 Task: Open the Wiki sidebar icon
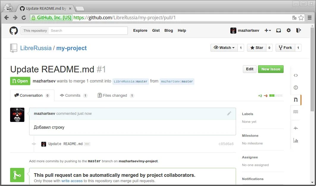(x=296, y=112)
